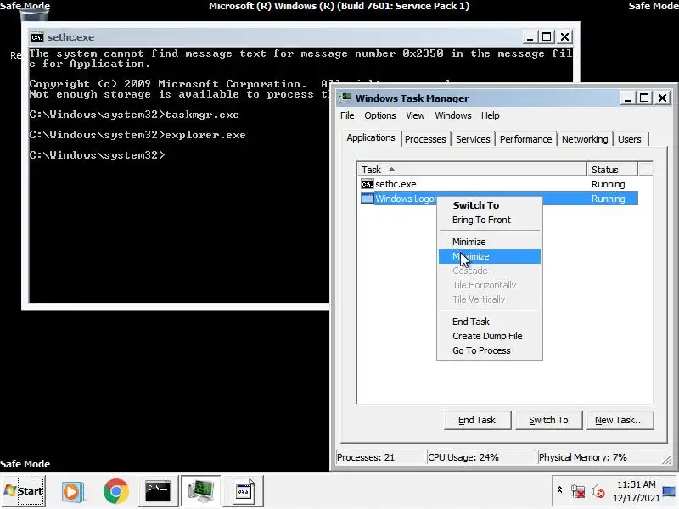The width and height of the screenshot is (679, 509).
Task: Open the Chrome browser from taskbar
Action: tap(116, 491)
